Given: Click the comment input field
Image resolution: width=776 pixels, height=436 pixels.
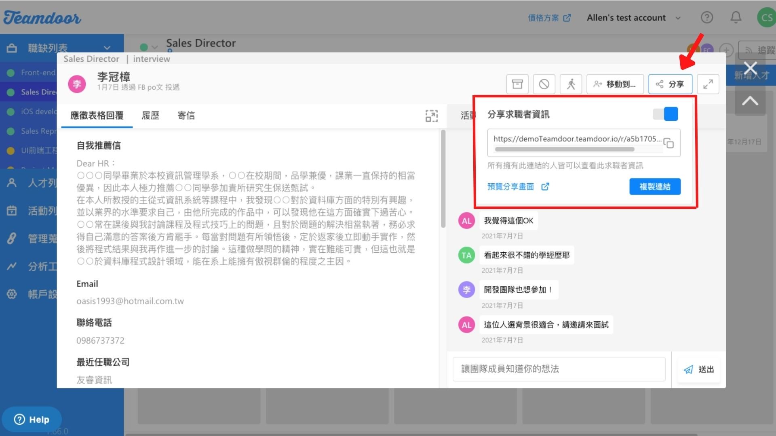Looking at the screenshot, I should 559,369.
